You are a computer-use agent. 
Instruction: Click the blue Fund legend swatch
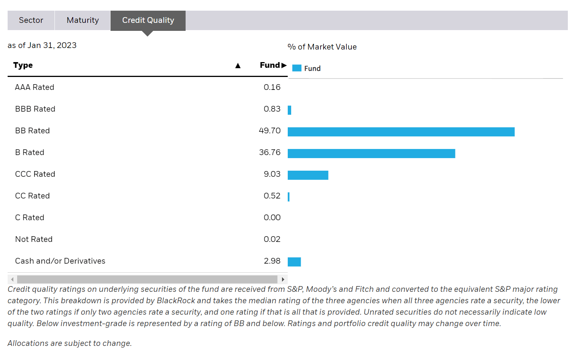[297, 68]
